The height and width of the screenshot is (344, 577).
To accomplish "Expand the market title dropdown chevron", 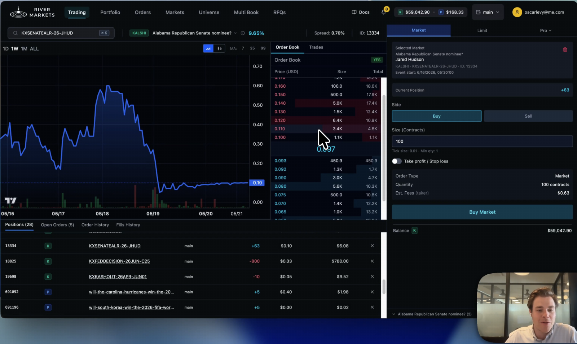I will (x=235, y=33).
